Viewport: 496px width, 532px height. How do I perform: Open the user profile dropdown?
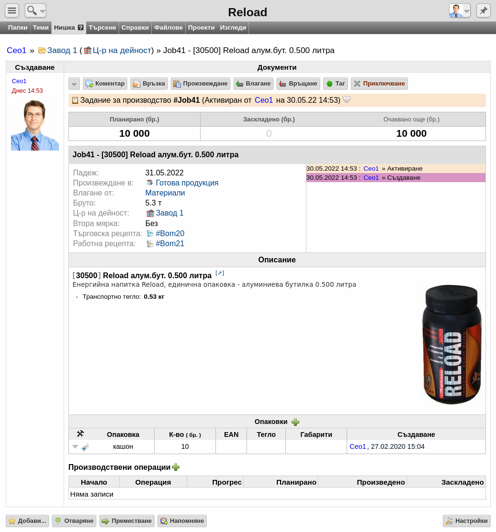[460, 11]
